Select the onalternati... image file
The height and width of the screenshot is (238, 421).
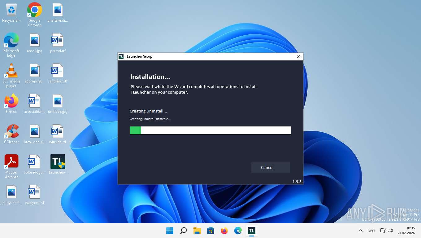(x=58, y=13)
